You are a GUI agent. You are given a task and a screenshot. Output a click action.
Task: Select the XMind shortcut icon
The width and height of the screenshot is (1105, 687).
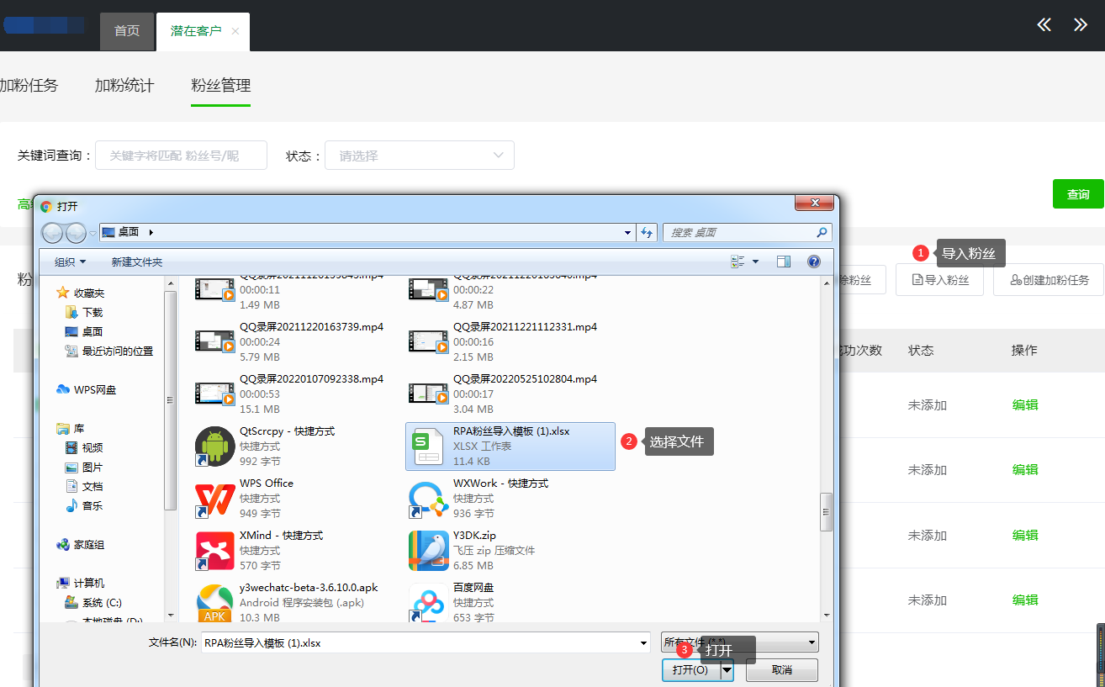(215, 551)
